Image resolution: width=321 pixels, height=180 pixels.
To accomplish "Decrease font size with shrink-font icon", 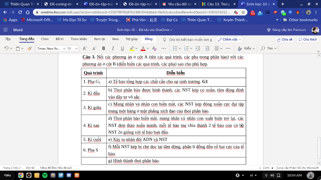I will (x=94, y=48).
